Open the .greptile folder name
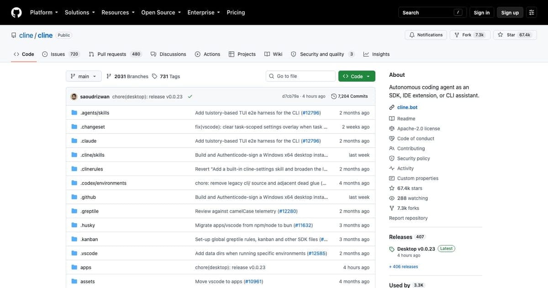Screen dimensions: 548x288 pos(90,211)
